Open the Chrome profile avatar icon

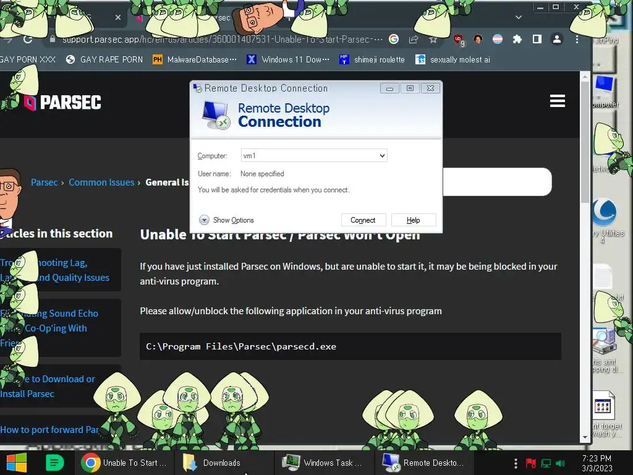(x=557, y=39)
